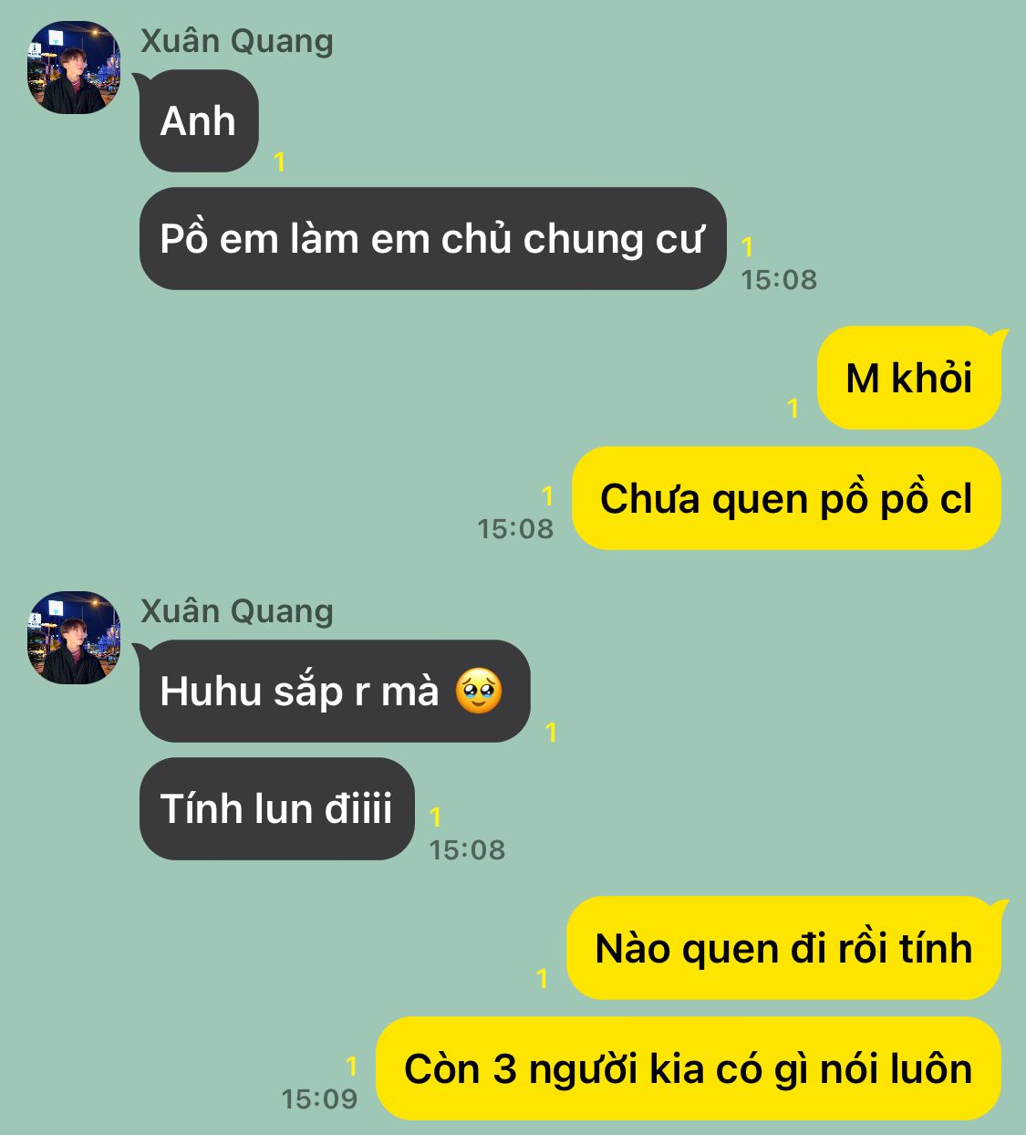This screenshot has width=1026, height=1135.
Task: Select the 'Tính lun điiii' bubble
Action: tap(276, 808)
